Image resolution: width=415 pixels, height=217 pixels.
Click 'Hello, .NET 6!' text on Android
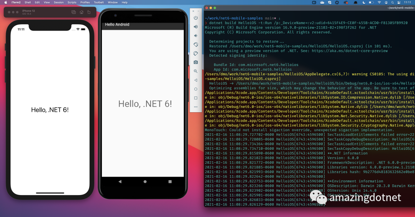coord(145,104)
